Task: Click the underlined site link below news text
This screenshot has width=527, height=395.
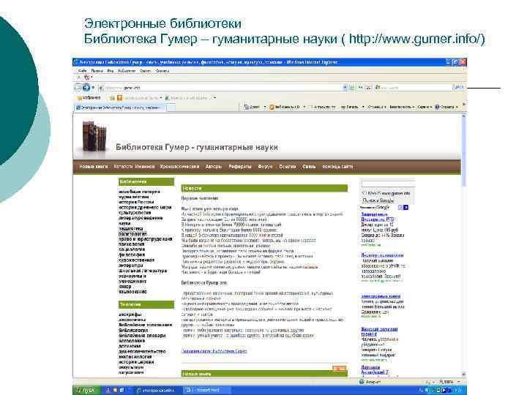Action: [x=214, y=351]
